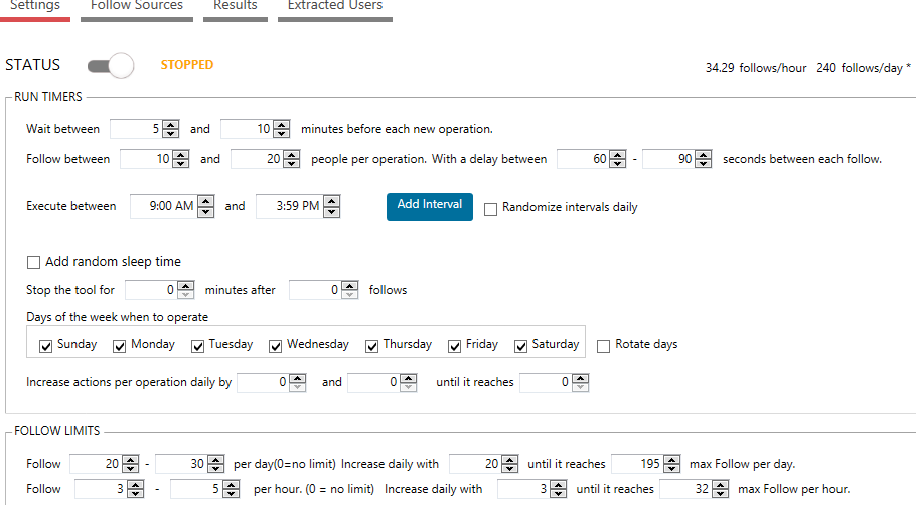Decrease the Wait between maximum minutes value
This screenshot has height=505, width=916.
pos(281,133)
